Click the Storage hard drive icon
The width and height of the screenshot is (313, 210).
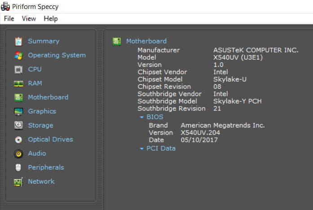(18, 125)
